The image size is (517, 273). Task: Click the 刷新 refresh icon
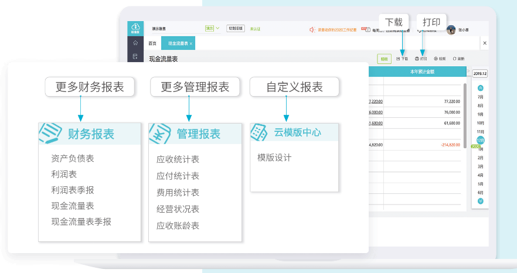click(455, 59)
